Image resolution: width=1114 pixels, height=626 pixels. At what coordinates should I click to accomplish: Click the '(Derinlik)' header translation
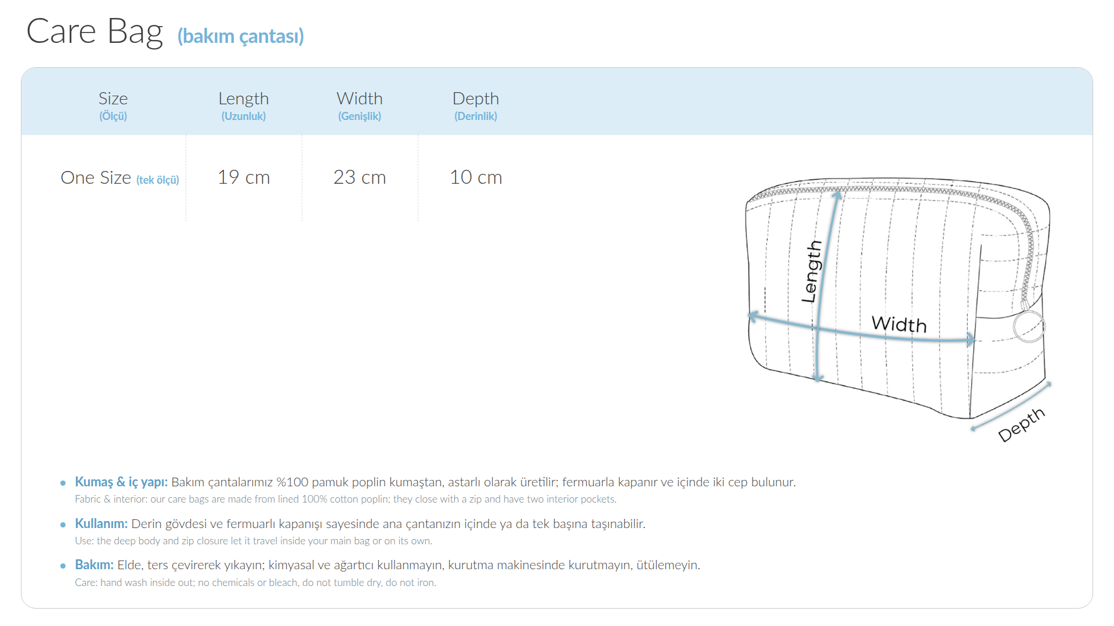tap(476, 116)
